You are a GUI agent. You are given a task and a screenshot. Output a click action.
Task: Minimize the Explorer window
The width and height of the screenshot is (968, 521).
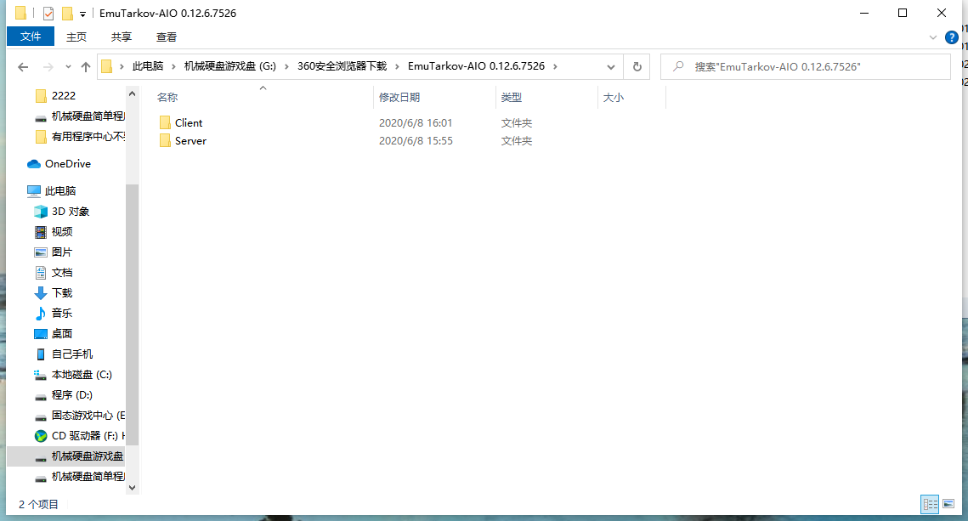tap(864, 13)
